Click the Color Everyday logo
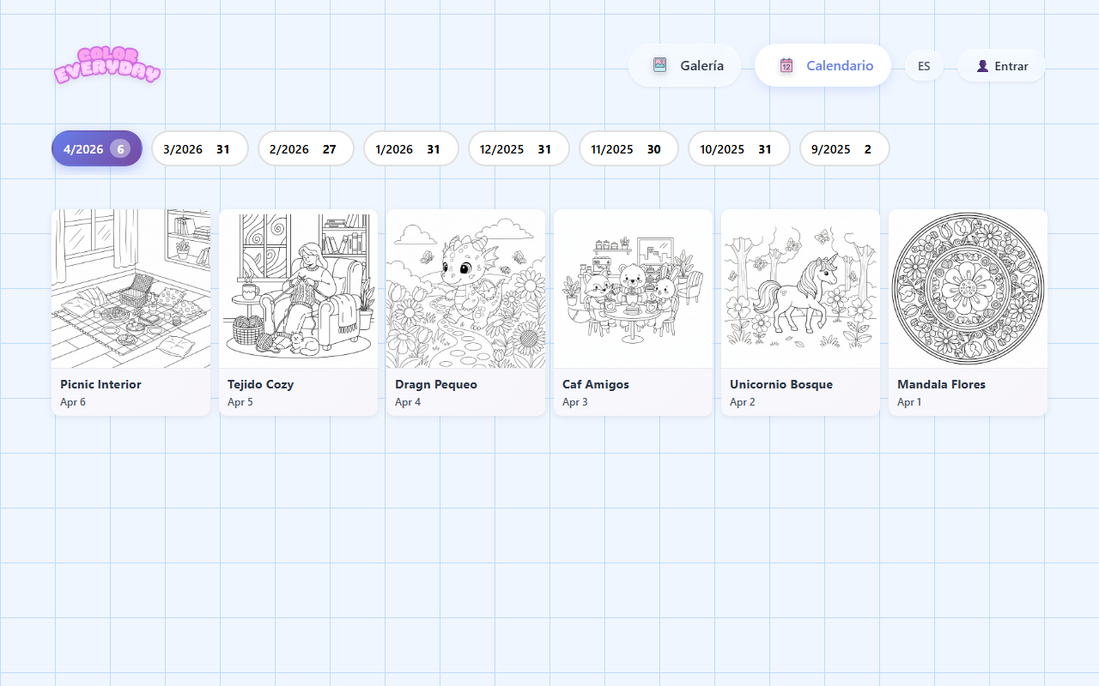The width and height of the screenshot is (1099, 686). [x=106, y=65]
